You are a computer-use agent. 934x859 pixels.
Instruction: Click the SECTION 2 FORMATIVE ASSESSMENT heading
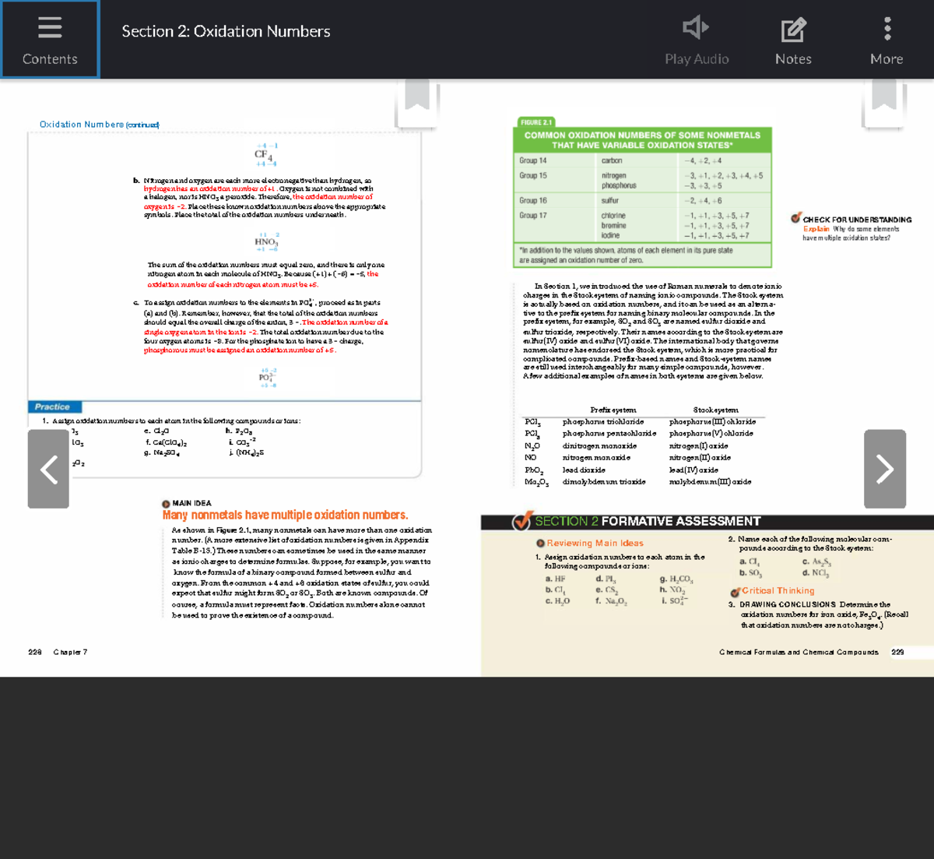[x=648, y=521]
